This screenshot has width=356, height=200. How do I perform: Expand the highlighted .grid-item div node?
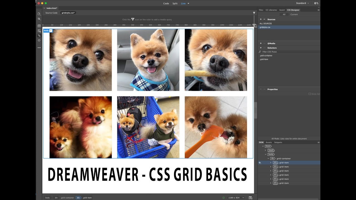coord(271,163)
